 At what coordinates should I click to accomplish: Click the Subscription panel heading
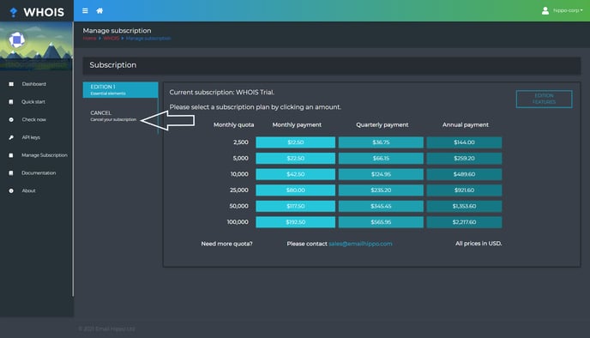pyautogui.click(x=113, y=65)
